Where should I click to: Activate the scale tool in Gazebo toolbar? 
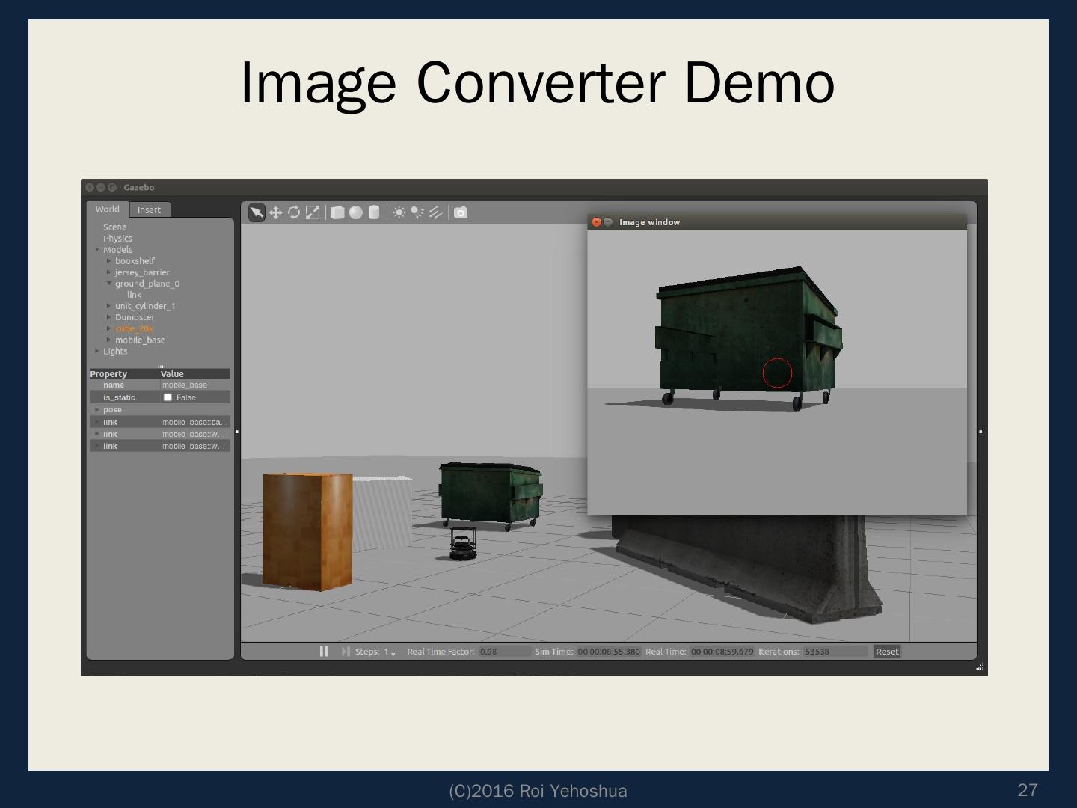point(313,212)
